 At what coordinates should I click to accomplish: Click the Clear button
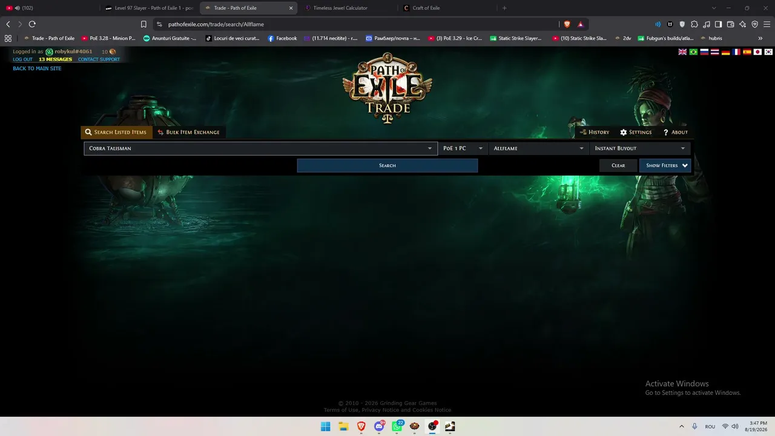click(618, 165)
